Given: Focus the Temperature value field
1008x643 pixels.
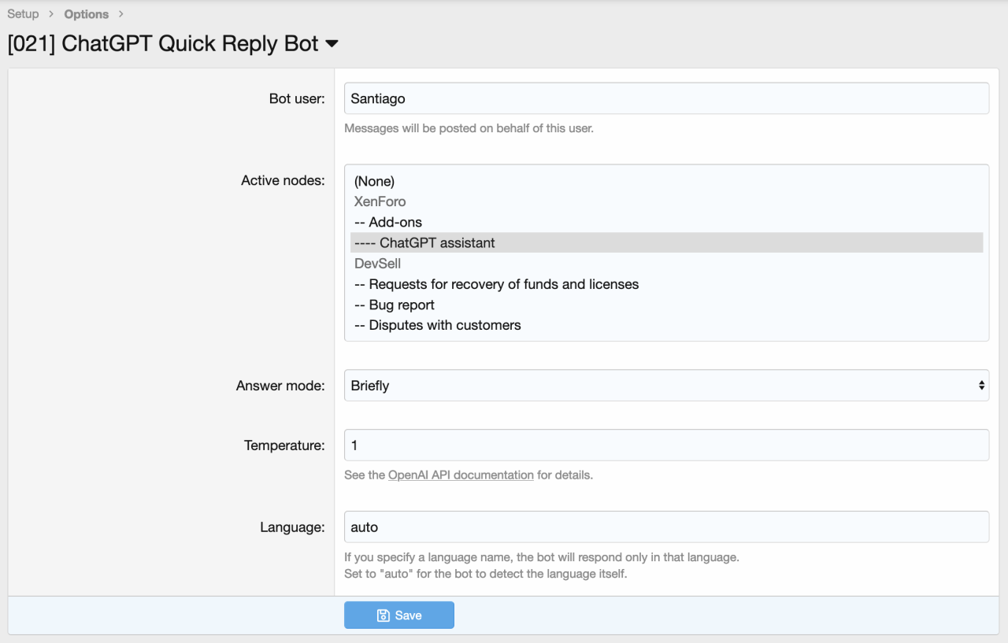Looking at the screenshot, I should click(666, 445).
